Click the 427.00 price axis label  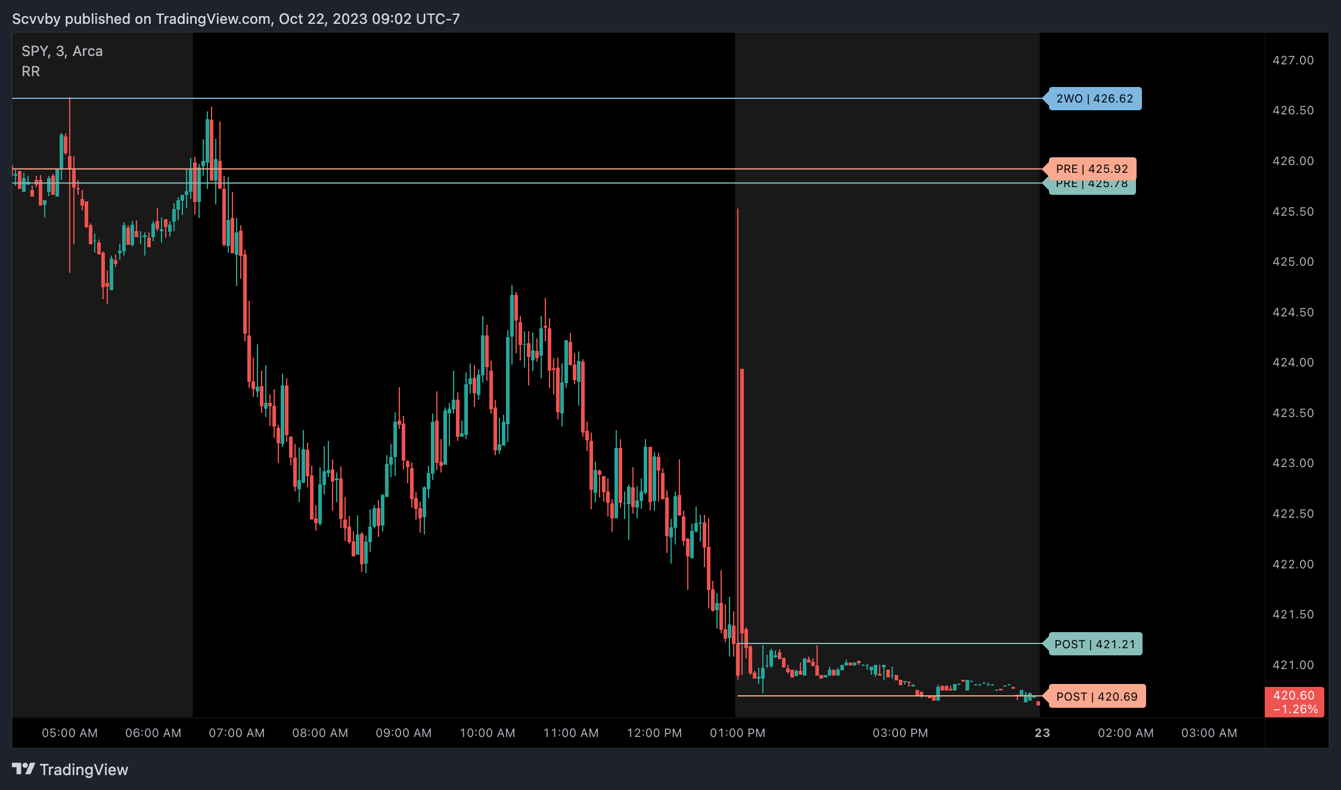coord(1293,60)
